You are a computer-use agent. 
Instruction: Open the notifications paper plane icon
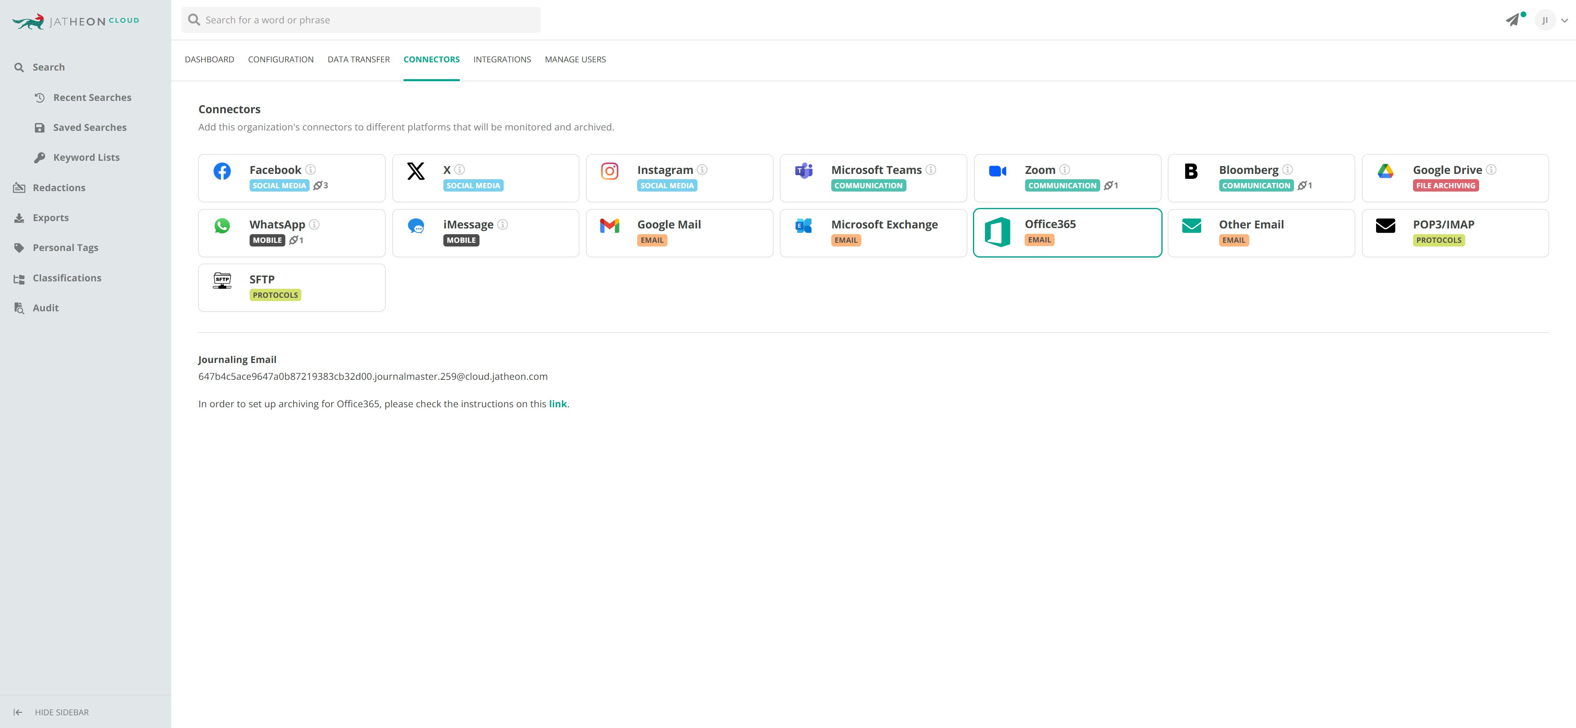pyautogui.click(x=1512, y=20)
